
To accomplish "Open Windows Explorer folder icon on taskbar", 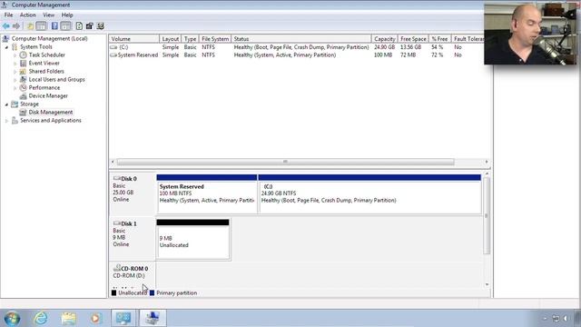I will point(69,318).
